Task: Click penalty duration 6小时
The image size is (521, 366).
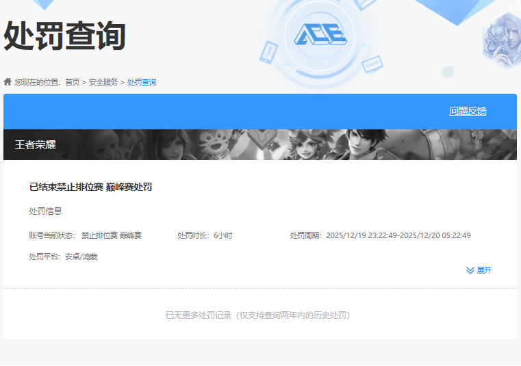Action: tap(223, 235)
